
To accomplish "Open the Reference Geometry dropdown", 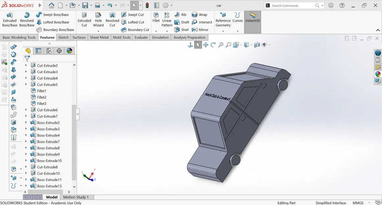I will pyautogui.click(x=223, y=31).
